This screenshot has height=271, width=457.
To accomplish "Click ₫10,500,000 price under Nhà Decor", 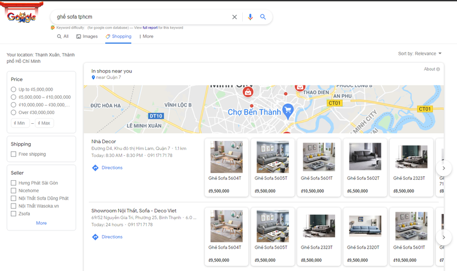I will click(x=312, y=191).
